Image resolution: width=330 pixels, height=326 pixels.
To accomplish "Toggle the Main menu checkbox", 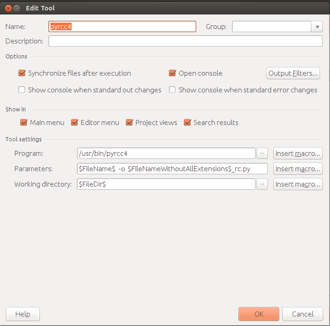I will (24, 122).
